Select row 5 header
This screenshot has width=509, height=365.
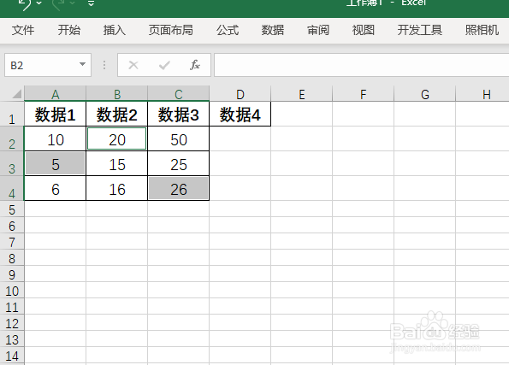click(12, 209)
